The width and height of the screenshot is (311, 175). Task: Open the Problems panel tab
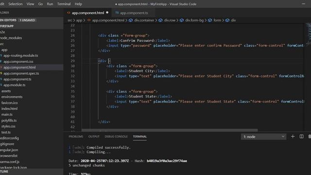coord(76,137)
